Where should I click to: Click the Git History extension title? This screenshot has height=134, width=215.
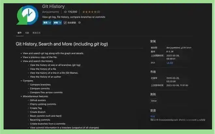53,6
